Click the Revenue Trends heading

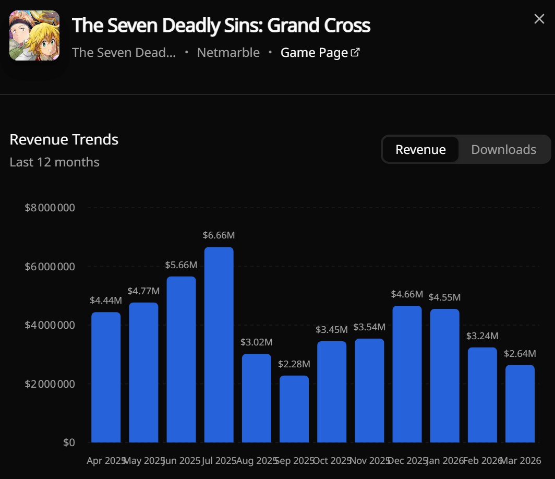[x=64, y=139]
